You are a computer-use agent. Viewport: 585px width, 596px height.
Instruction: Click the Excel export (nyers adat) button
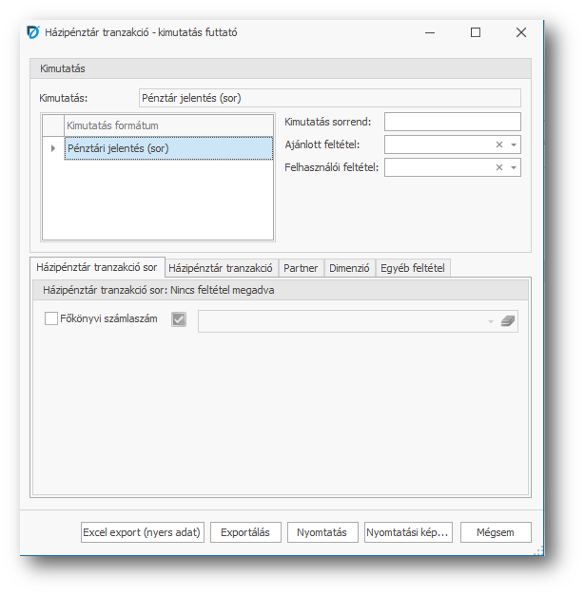142,532
